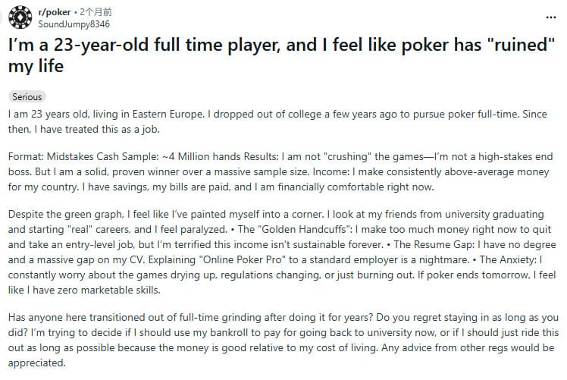Viewport: 567px width, 380px height.
Task: Select the "Serious" post flair tag
Action: coord(27,97)
